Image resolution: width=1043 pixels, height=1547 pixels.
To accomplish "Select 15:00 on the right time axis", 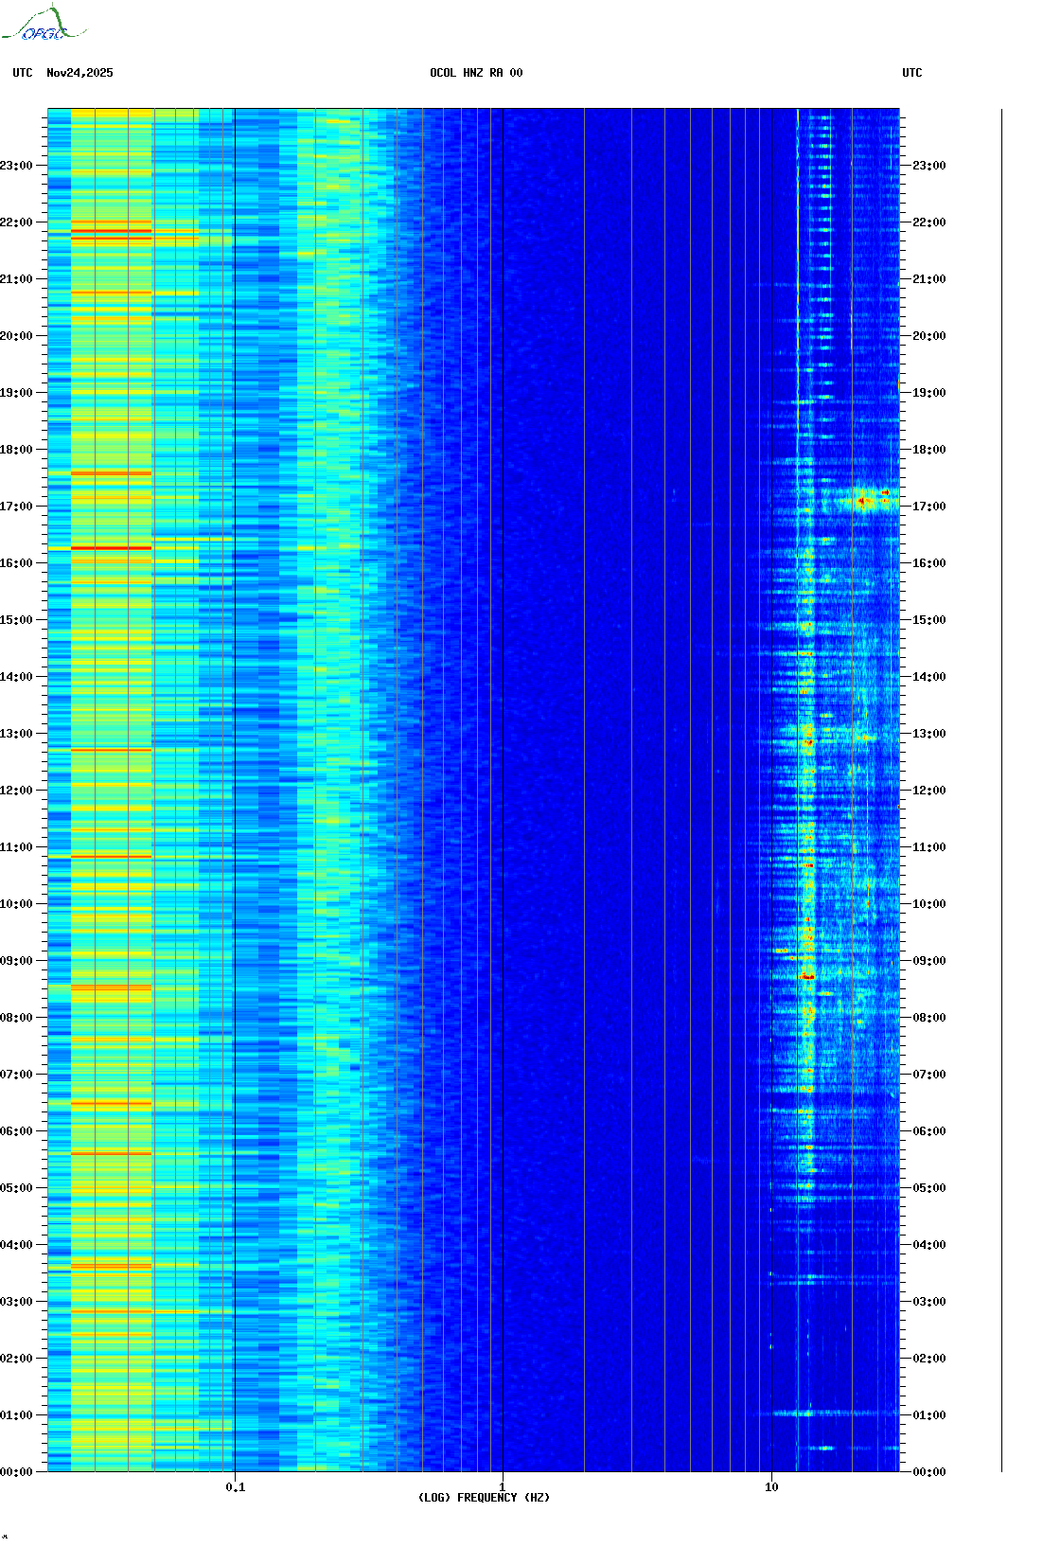I will pyautogui.click(x=929, y=620).
